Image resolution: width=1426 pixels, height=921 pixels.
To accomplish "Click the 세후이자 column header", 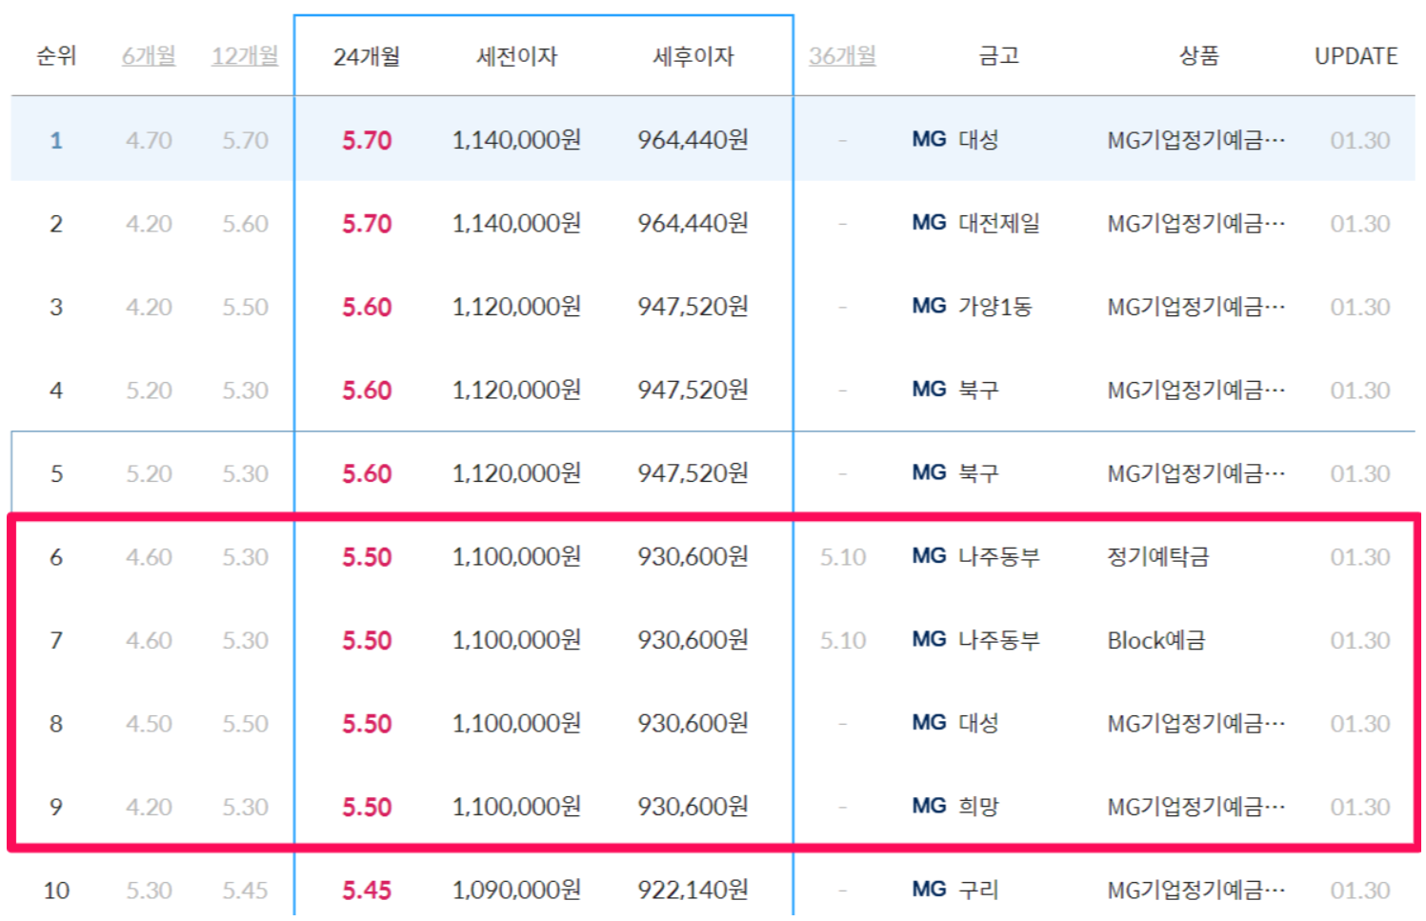I will pos(693,57).
